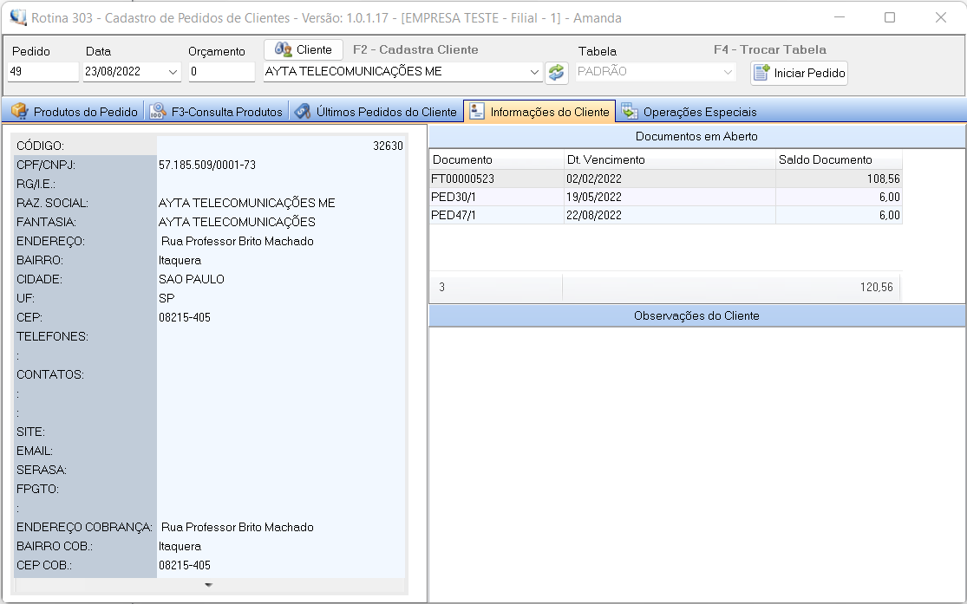Click the CEP value 08215-405
Screen dimensions: 967x604
(185, 317)
